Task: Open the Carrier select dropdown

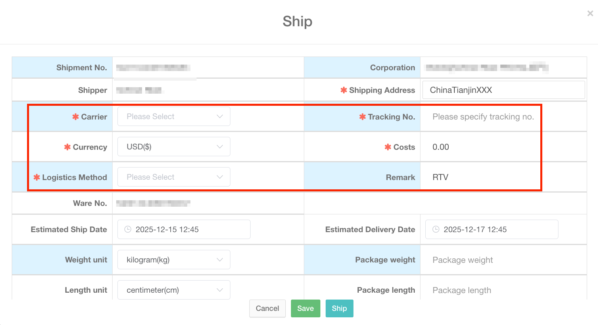Action: click(174, 117)
